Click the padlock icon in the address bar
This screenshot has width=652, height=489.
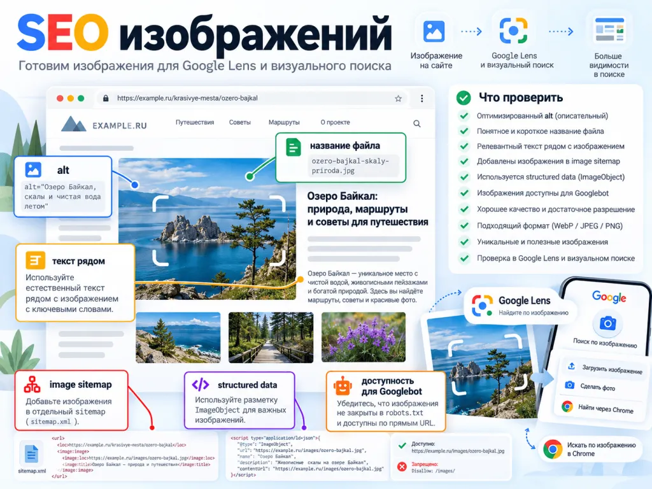click(106, 98)
